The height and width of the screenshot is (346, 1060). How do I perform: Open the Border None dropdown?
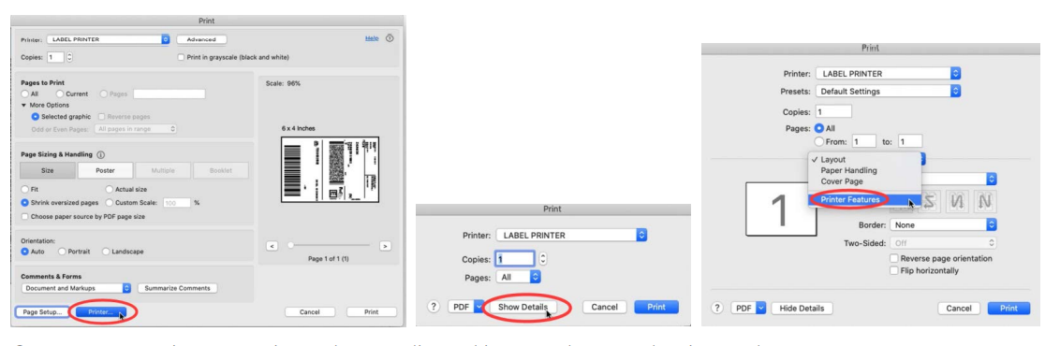(x=943, y=223)
